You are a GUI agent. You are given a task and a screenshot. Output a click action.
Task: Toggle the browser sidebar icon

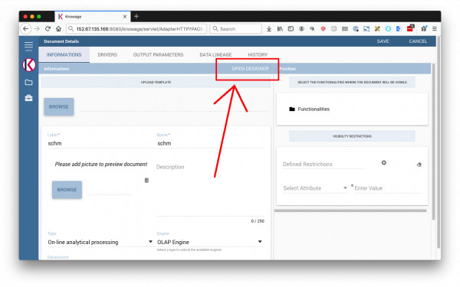tap(291, 29)
